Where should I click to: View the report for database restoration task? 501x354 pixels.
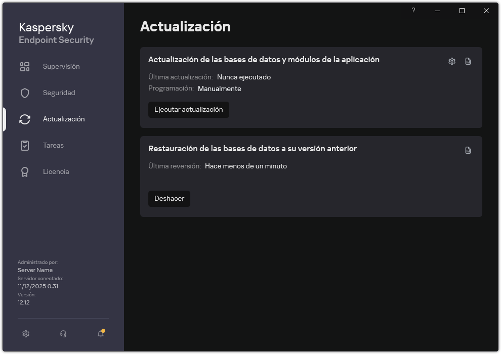[x=468, y=150]
